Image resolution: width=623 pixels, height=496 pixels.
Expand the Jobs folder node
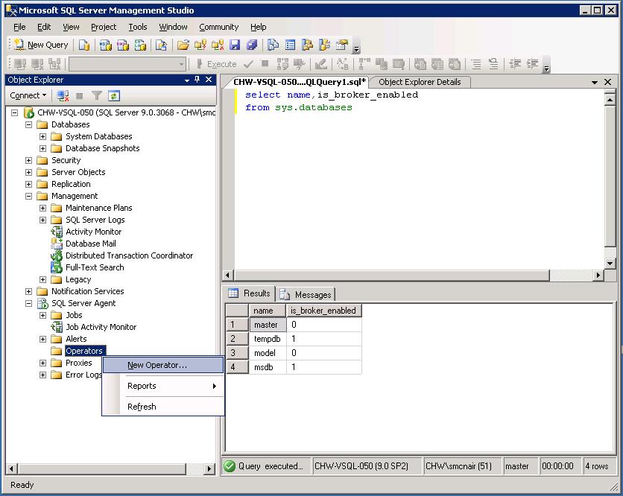43,315
